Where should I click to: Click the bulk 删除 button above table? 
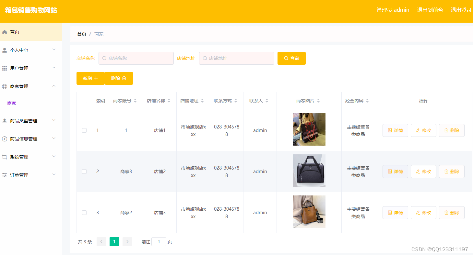click(x=119, y=78)
